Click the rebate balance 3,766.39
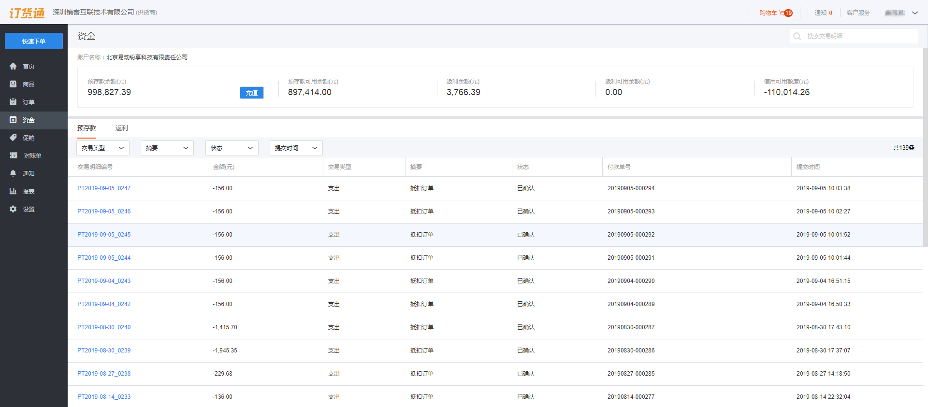 [464, 92]
